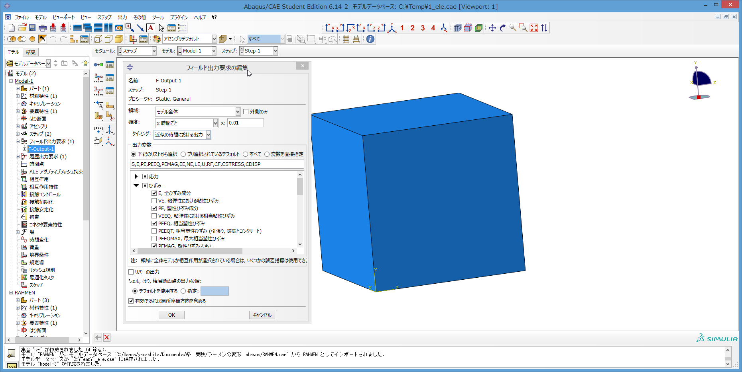This screenshot has height=372, width=742.
Task: Click the Query information icon
Action: 370,39
